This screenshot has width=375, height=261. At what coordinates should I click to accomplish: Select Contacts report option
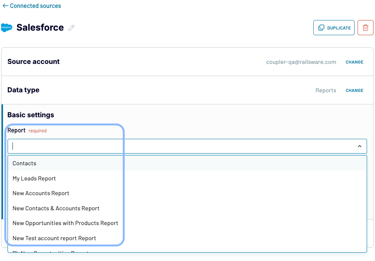click(187, 163)
